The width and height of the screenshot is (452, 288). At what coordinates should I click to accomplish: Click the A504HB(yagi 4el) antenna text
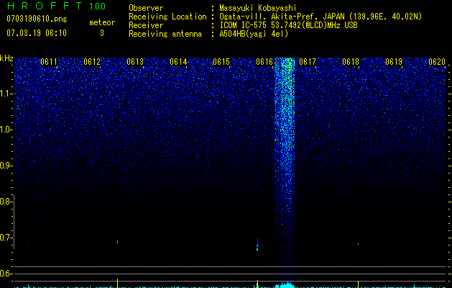(x=254, y=34)
